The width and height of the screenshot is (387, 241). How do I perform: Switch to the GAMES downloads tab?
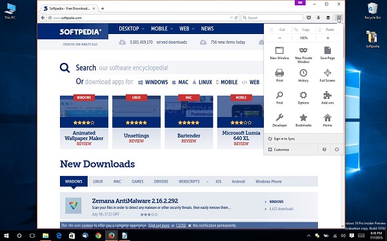coord(137,181)
